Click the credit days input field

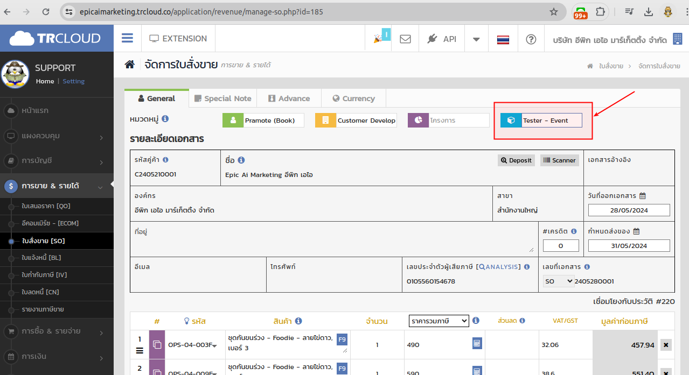coord(561,246)
